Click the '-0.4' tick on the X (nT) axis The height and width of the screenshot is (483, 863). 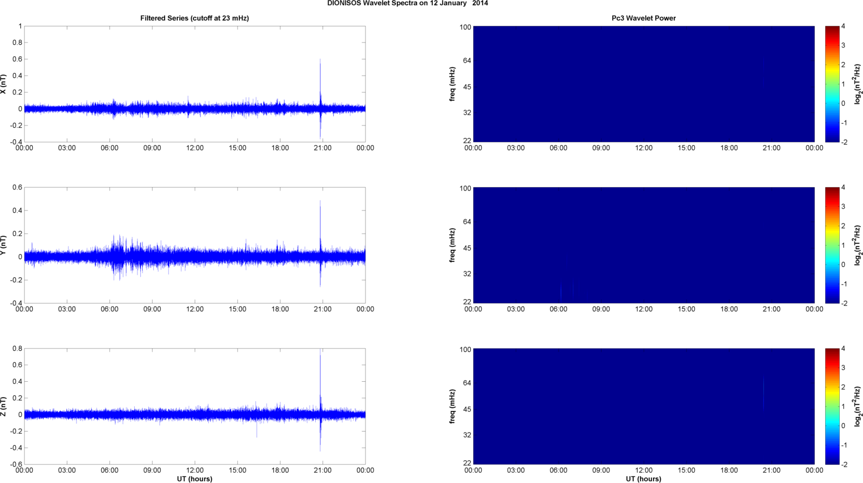coord(16,142)
